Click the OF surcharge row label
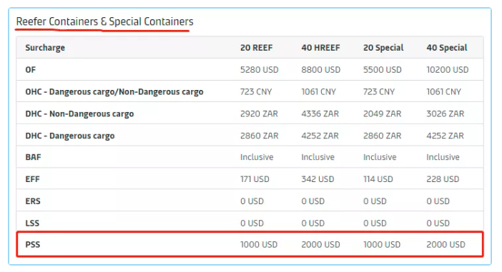This screenshot has height=272, width=502. (31, 70)
